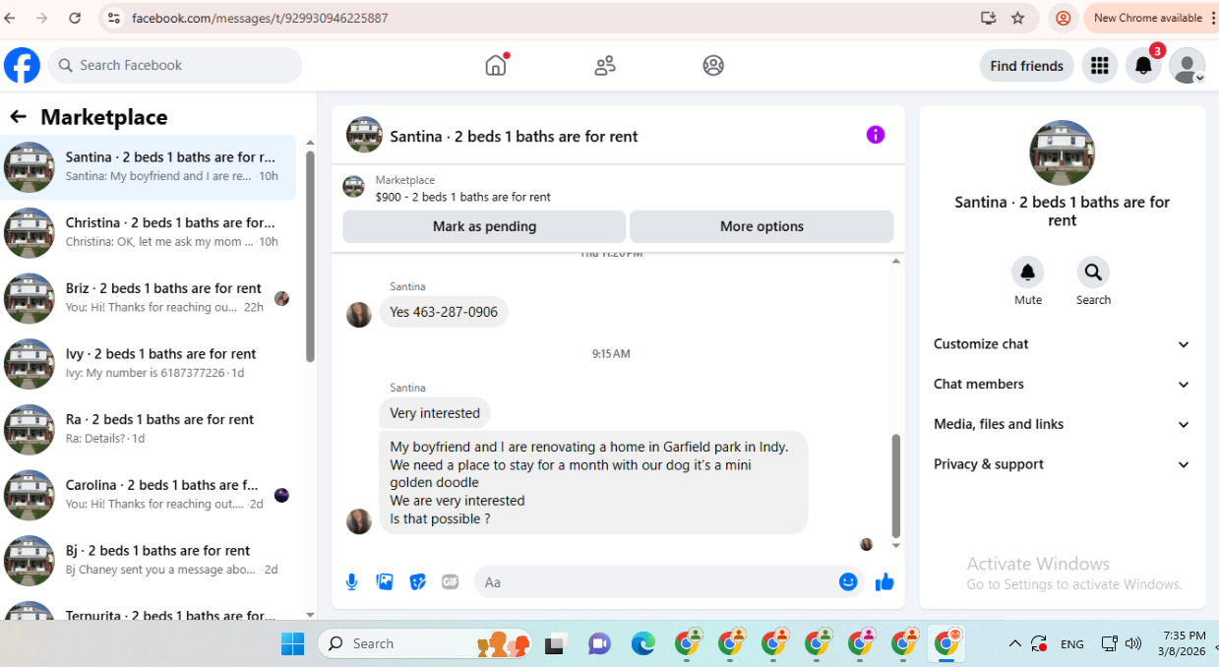Screen dimensions: 1219x667
Task: Expand the Privacy & support section
Action: tap(1062, 464)
